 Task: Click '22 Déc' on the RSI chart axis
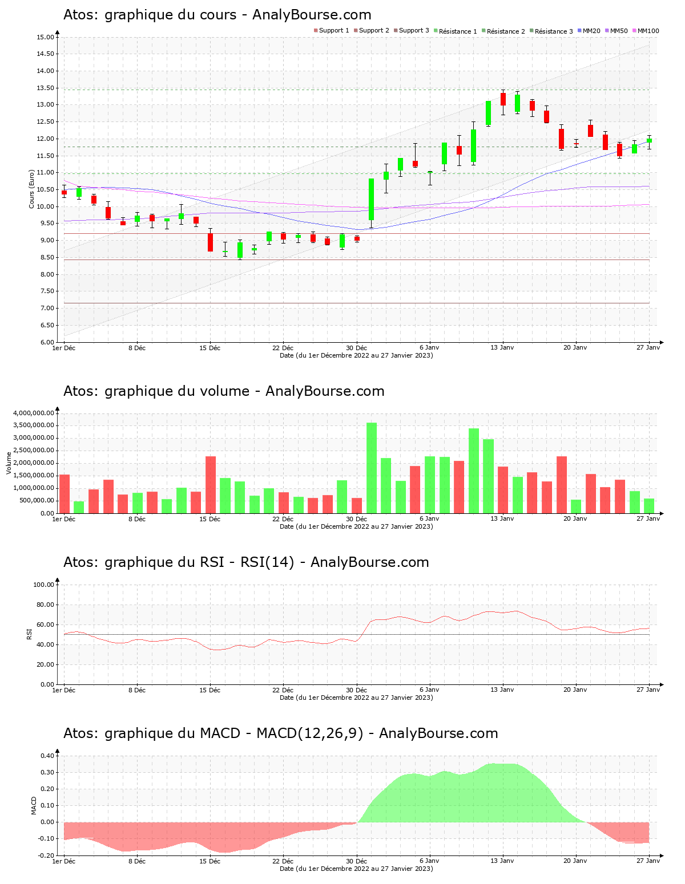(283, 690)
